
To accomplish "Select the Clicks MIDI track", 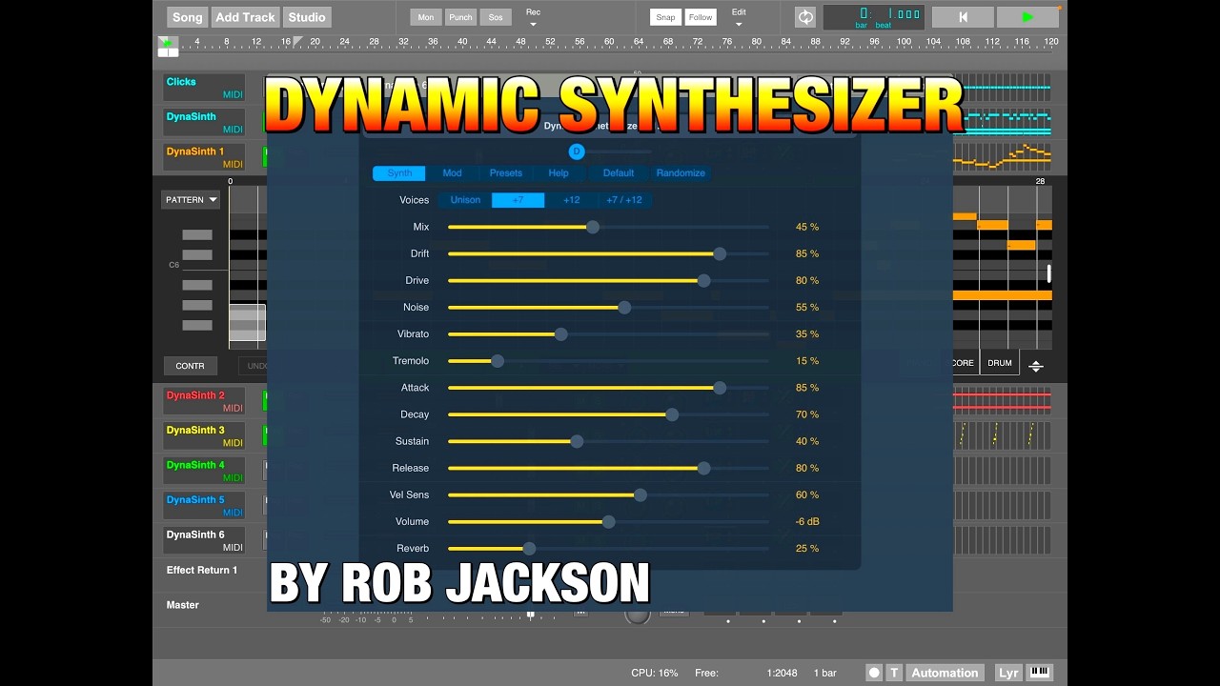I will coord(204,88).
